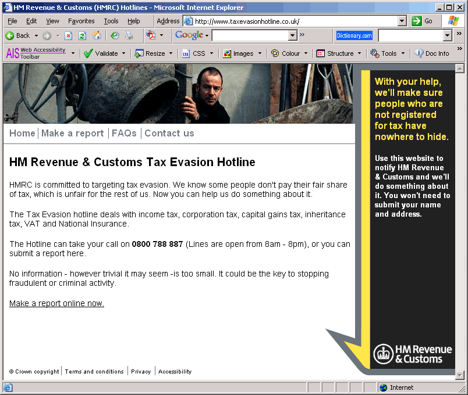Open the Doc Info icon
The width and height of the screenshot is (468, 395).
[419, 53]
